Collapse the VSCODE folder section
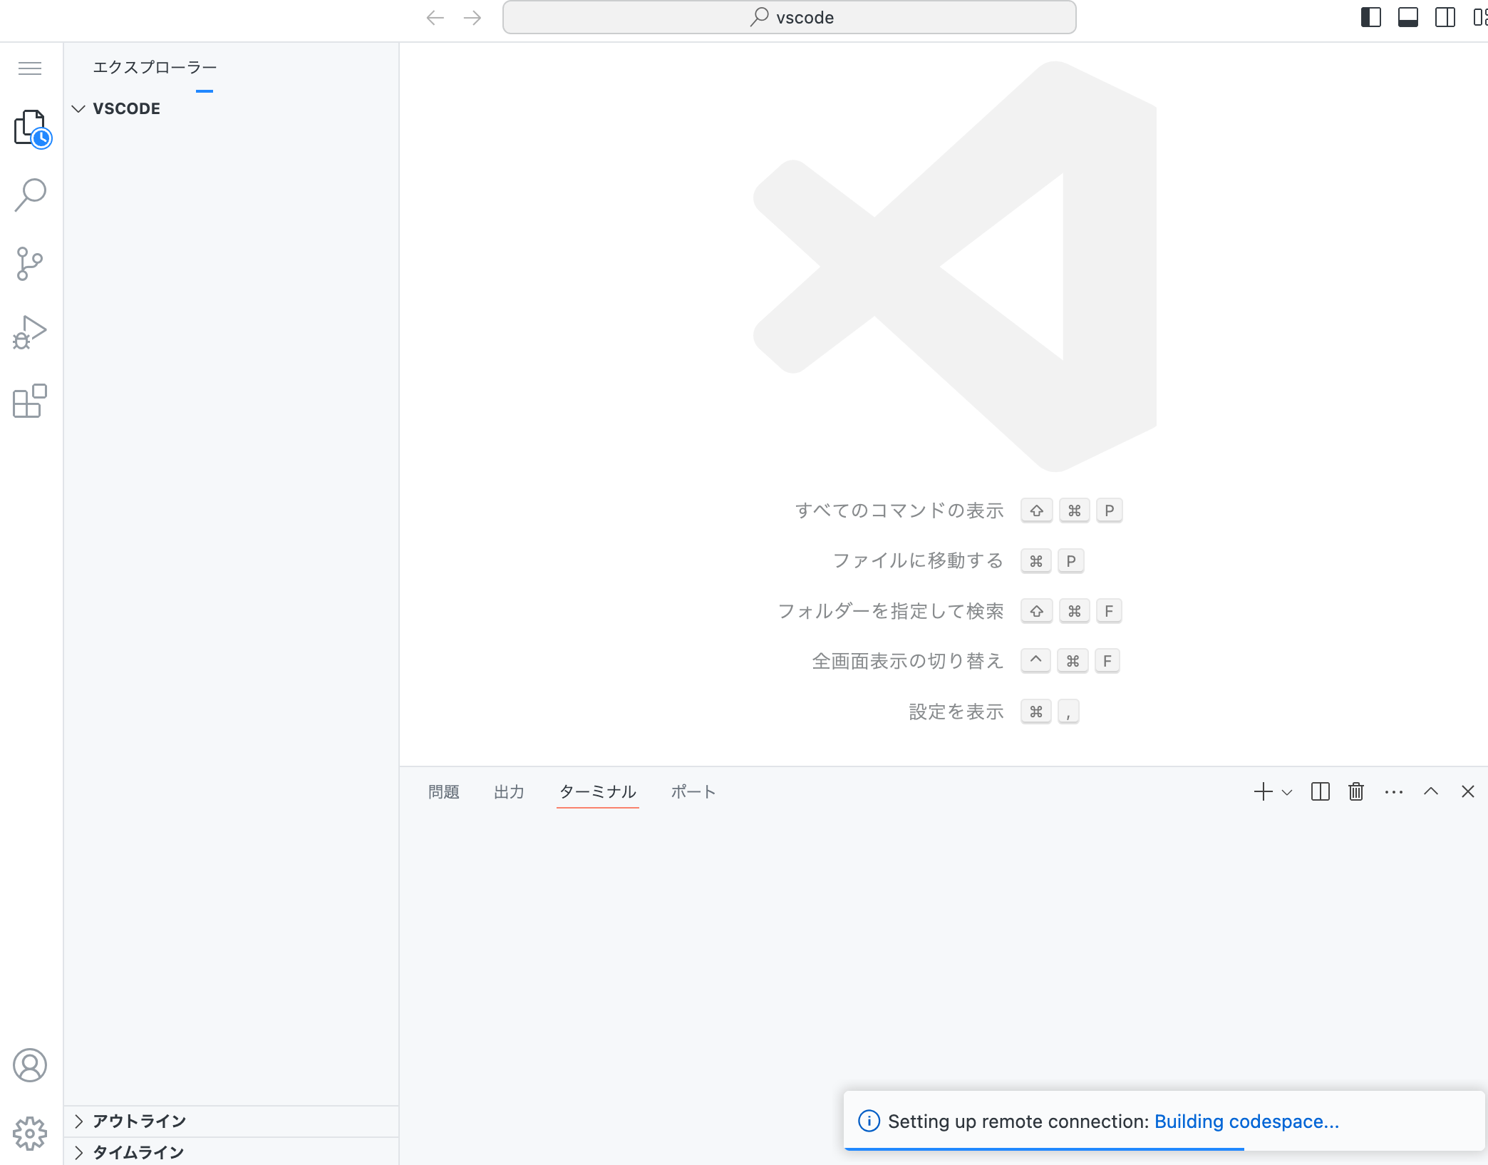1488x1165 pixels. click(78, 108)
